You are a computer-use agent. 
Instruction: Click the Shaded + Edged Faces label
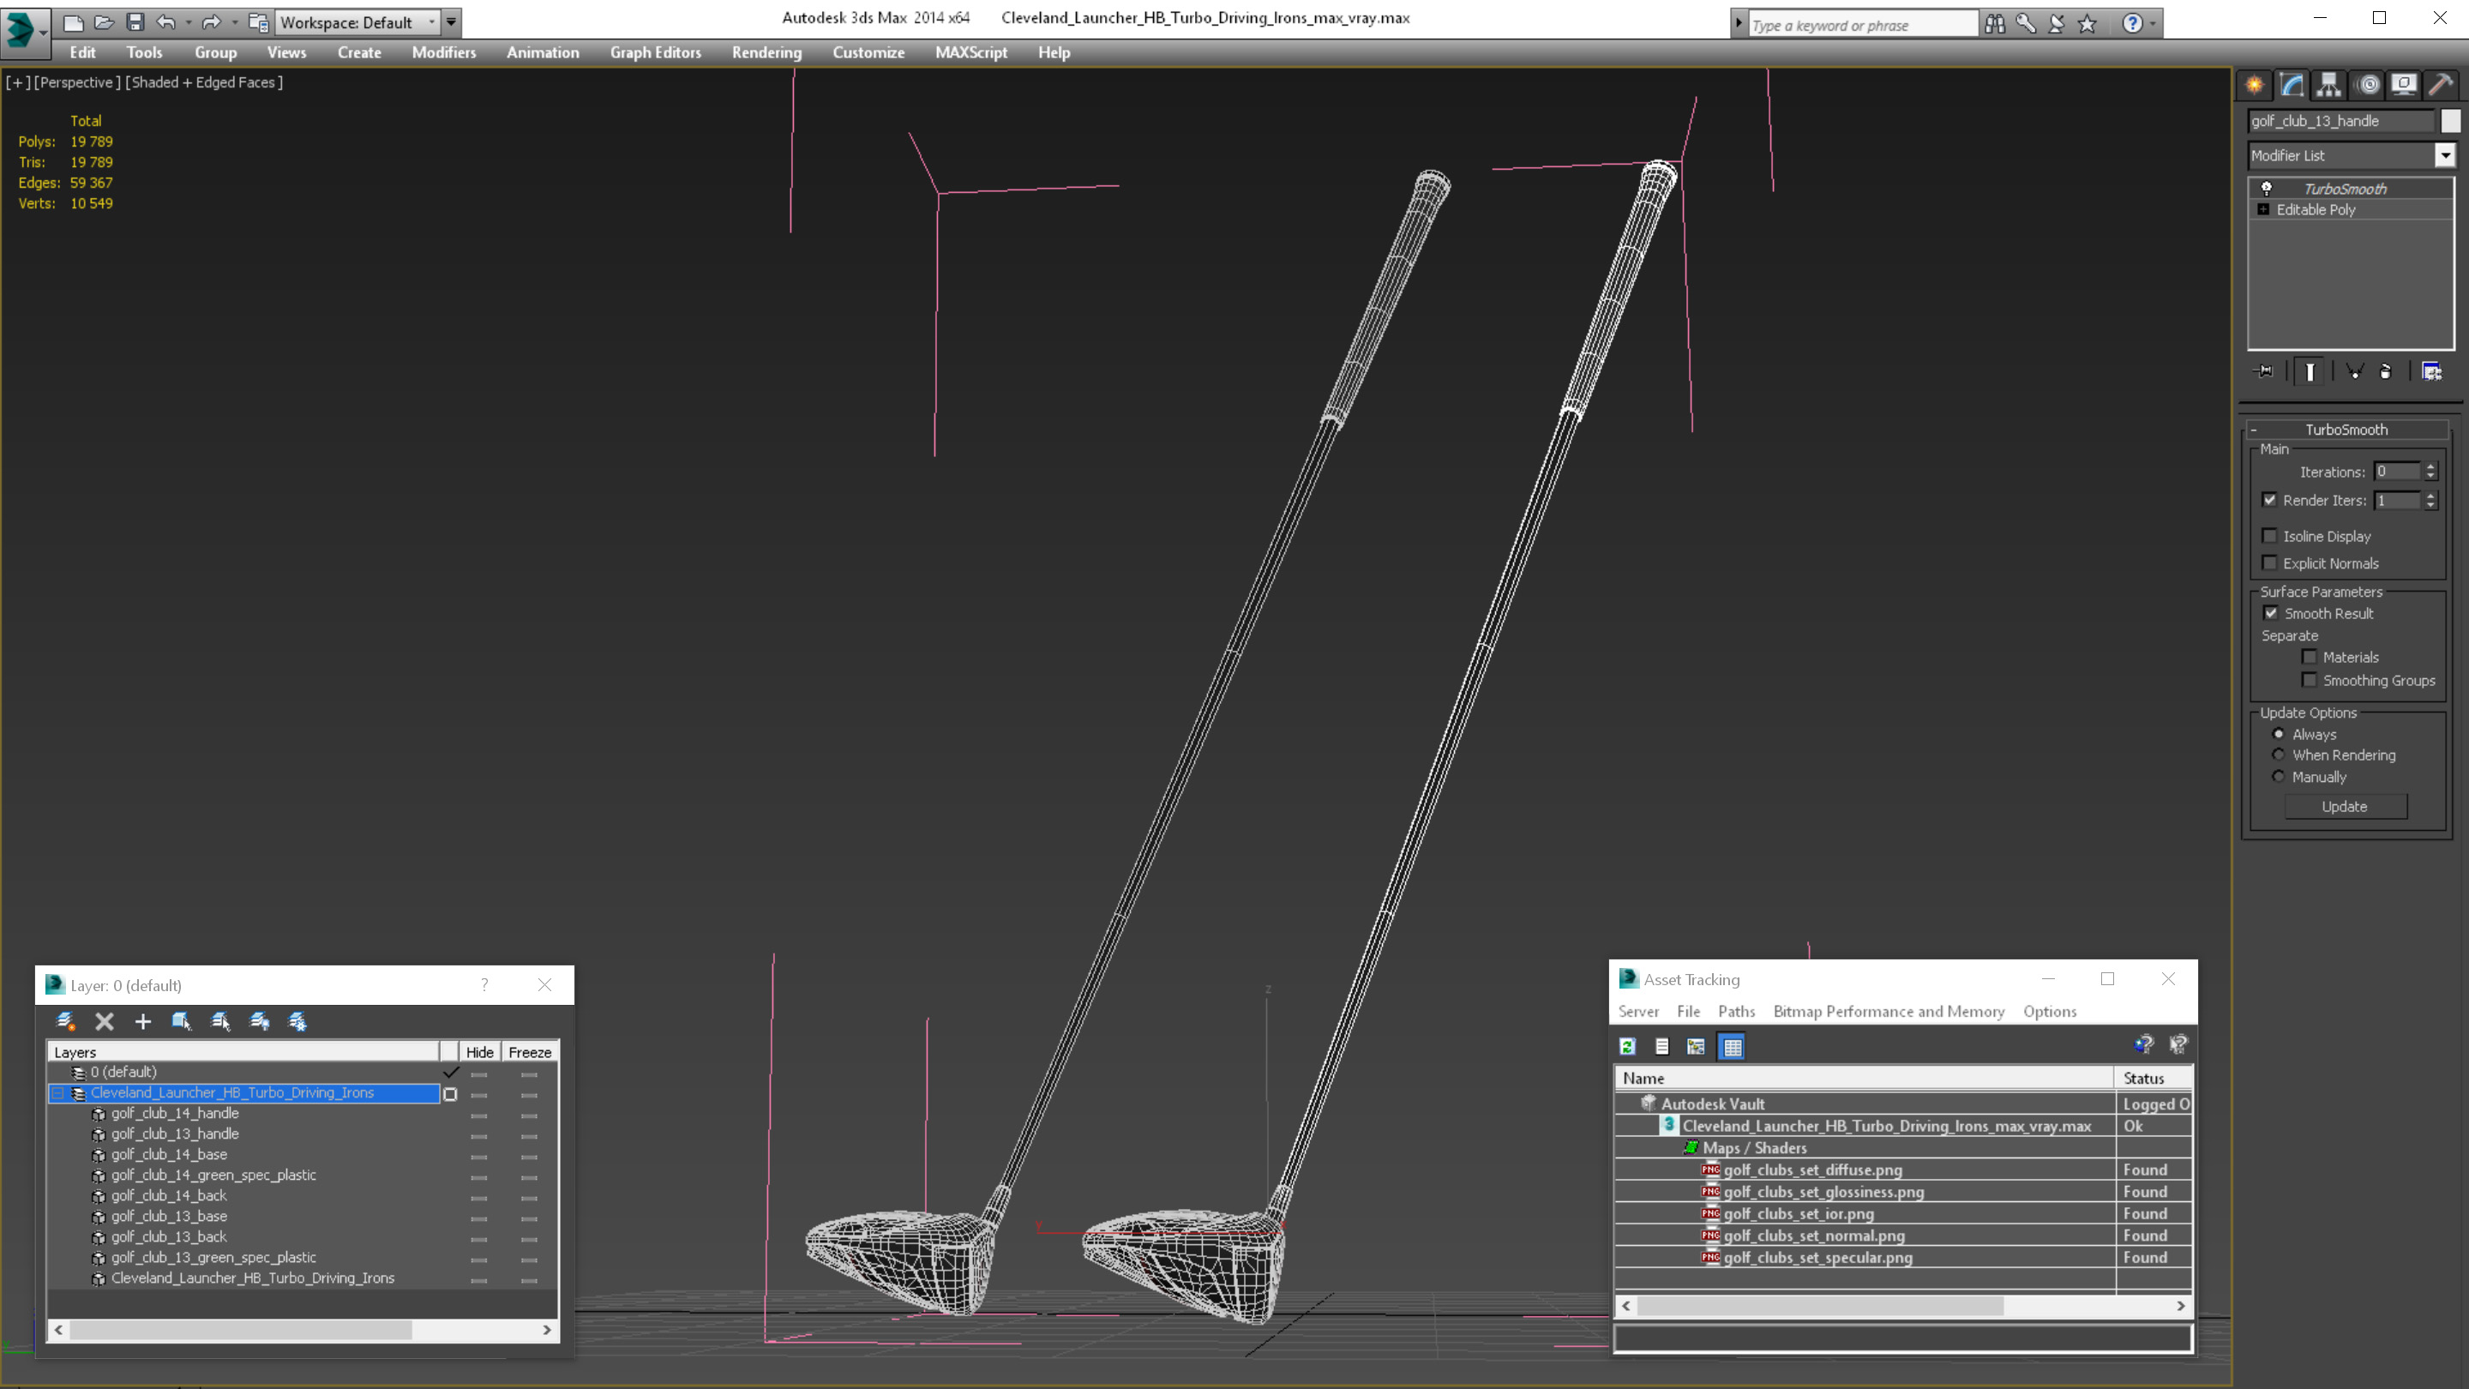[204, 82]
